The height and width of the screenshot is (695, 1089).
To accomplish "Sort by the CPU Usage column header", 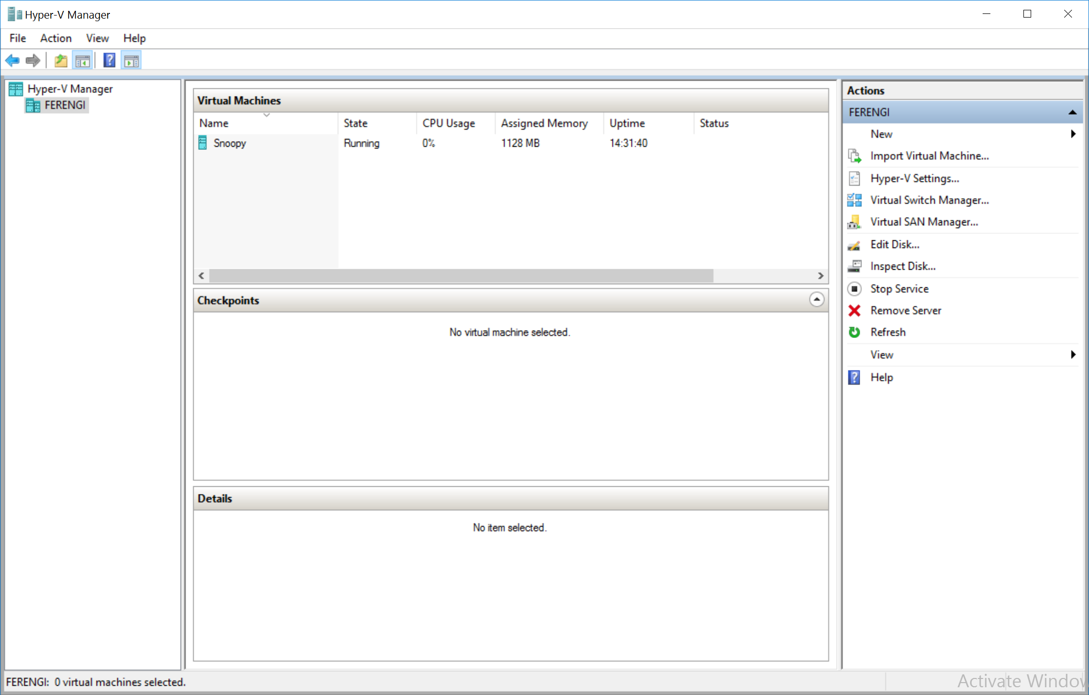I will (456, 123).
